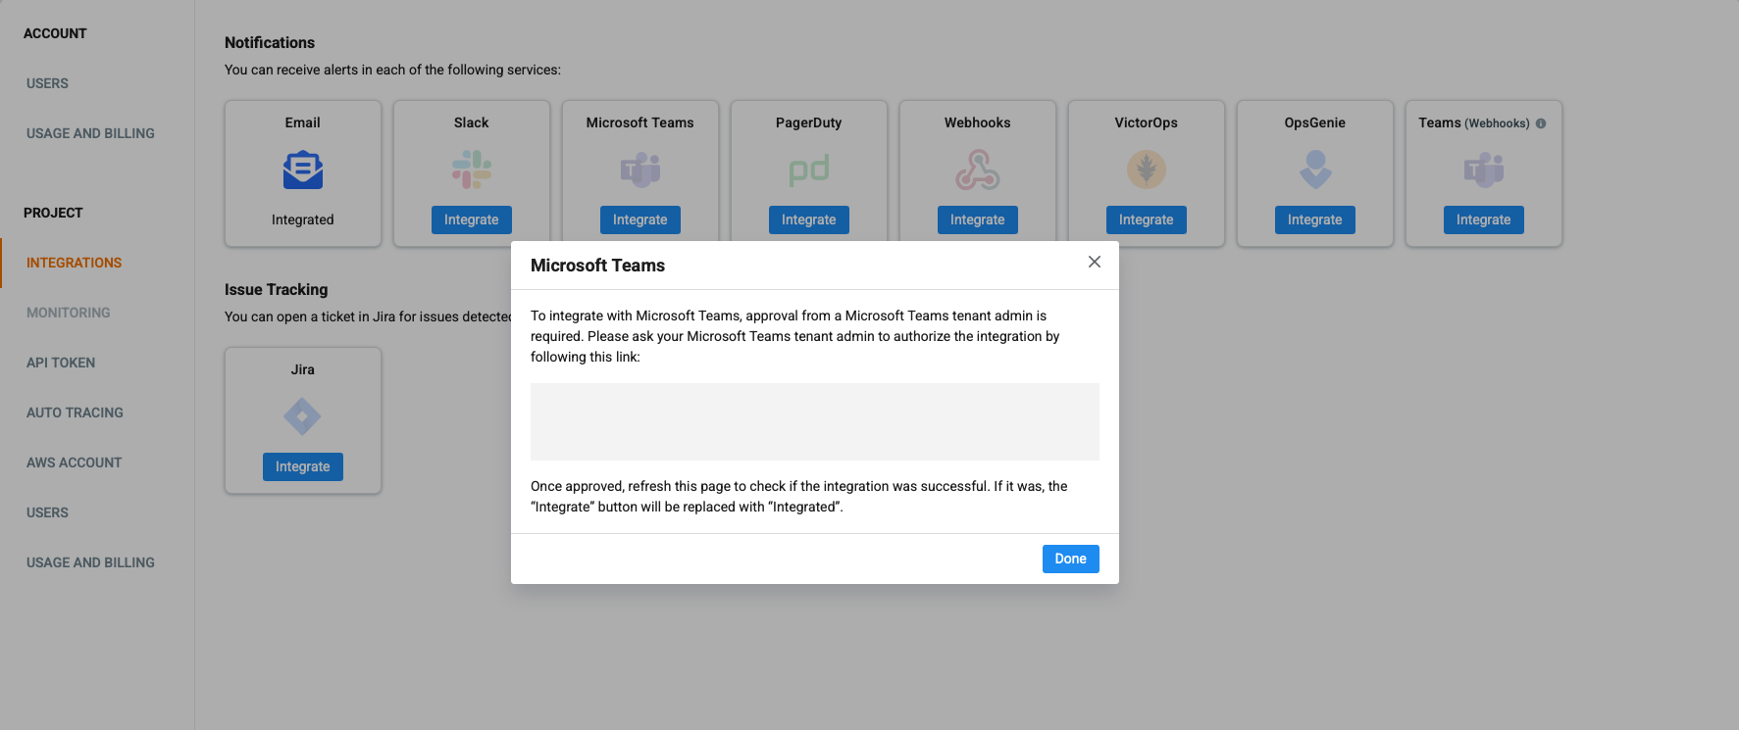Click the Jira diamond logo icon
Screen dimensions: 1739x730
[303, 416]
